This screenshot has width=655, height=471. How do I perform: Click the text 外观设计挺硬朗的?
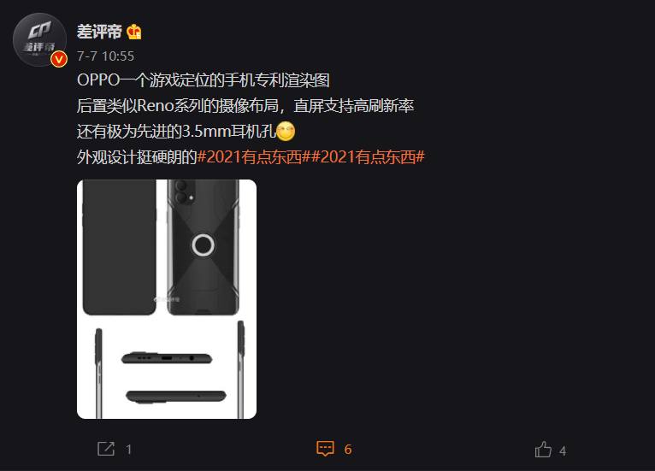pos(137,157)
